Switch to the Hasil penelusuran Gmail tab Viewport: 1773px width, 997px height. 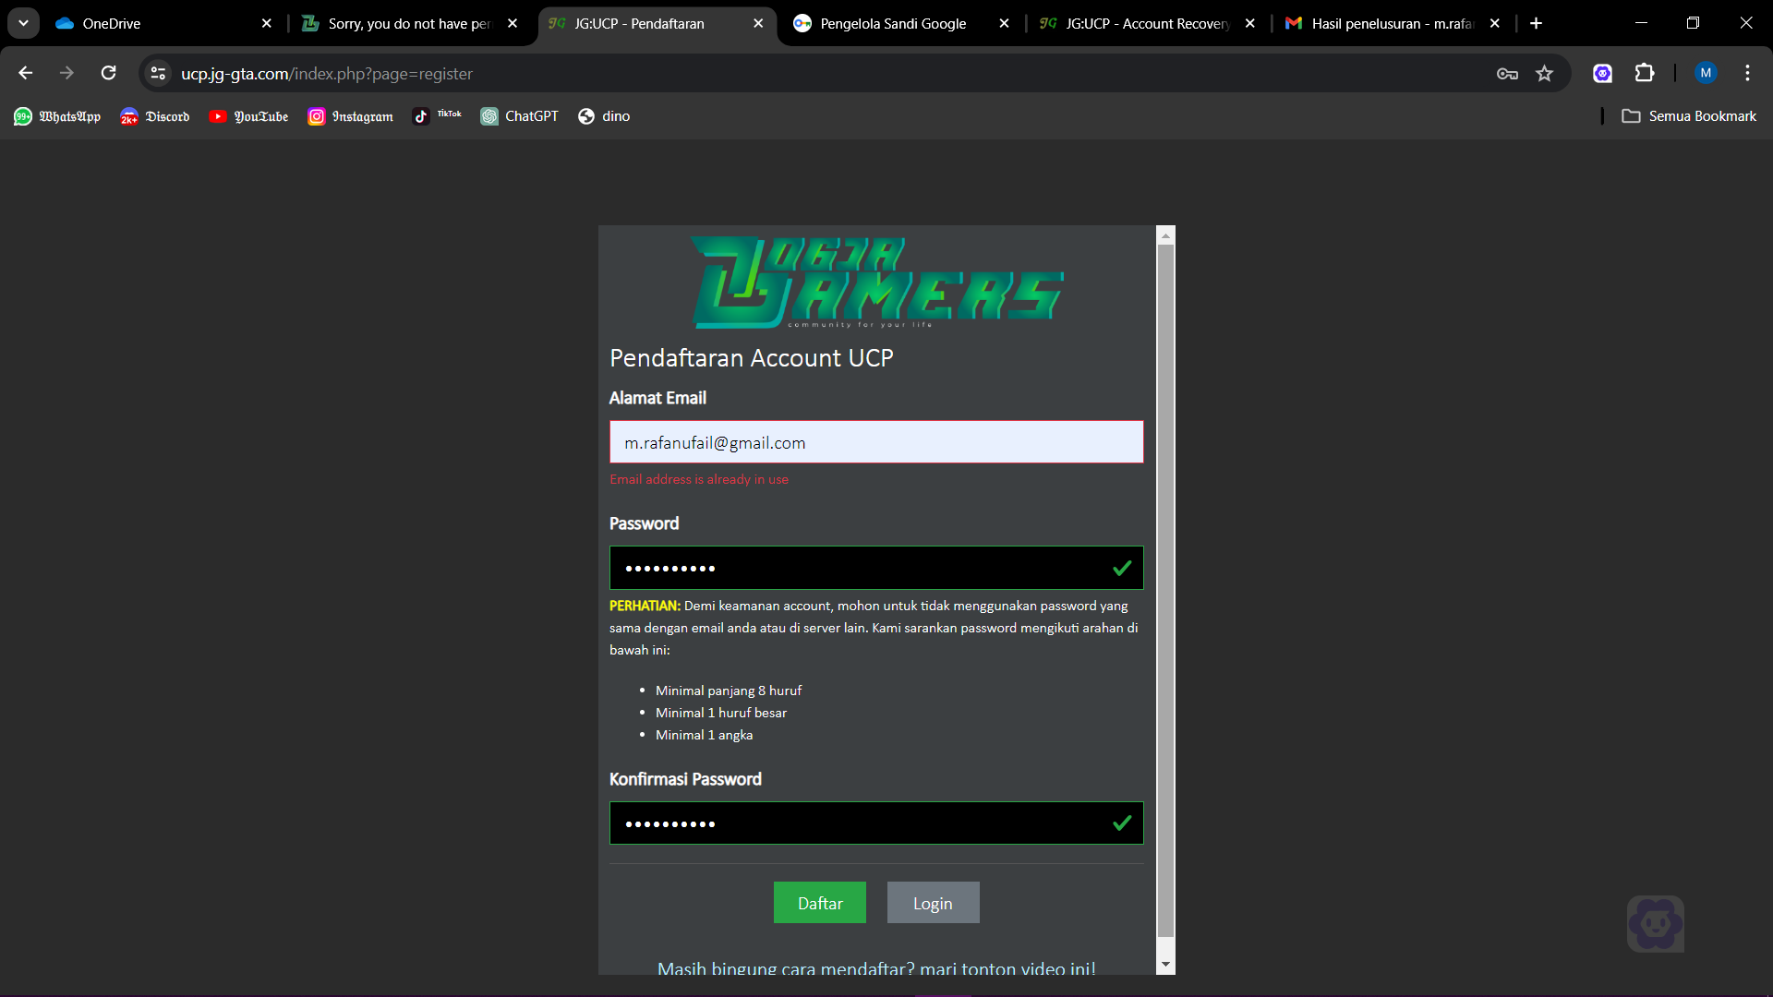[x=1393, y=24]
